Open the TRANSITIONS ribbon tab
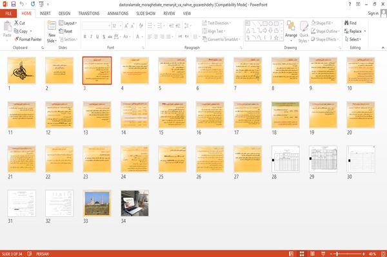This screenshot has height=257, width=387. 89,14
